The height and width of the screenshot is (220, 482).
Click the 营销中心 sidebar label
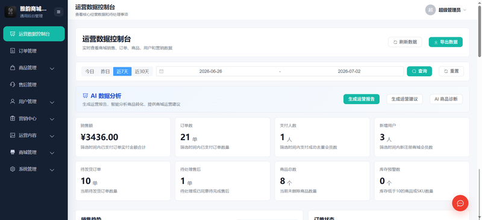[x=28, y=118]
